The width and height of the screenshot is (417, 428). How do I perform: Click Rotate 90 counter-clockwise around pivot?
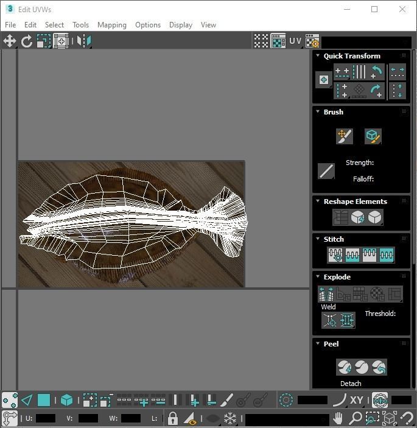tap(376, 72)
